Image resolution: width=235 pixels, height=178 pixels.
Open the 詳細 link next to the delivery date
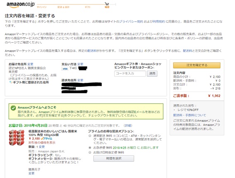(128, 125)
